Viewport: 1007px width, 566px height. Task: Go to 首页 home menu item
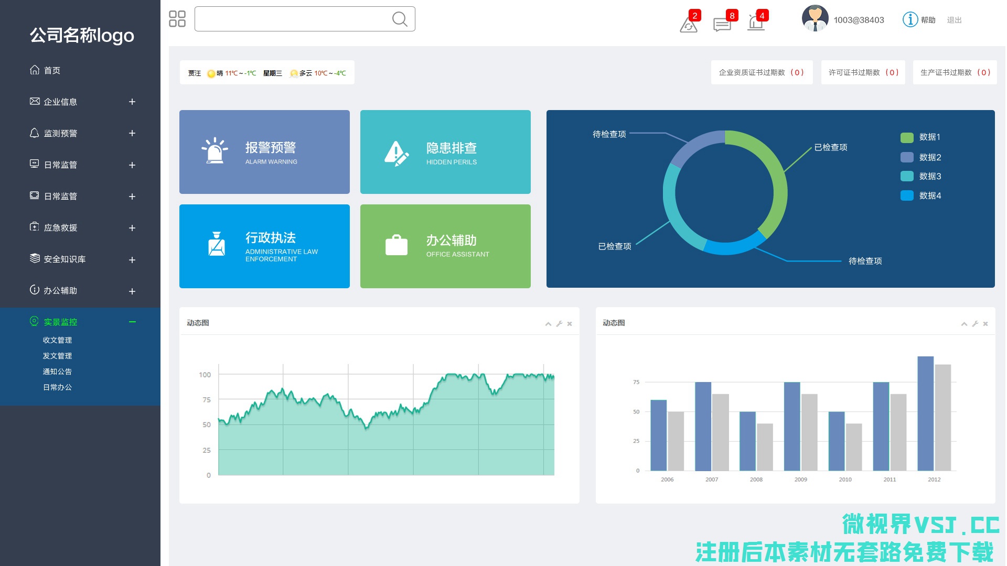51,70
